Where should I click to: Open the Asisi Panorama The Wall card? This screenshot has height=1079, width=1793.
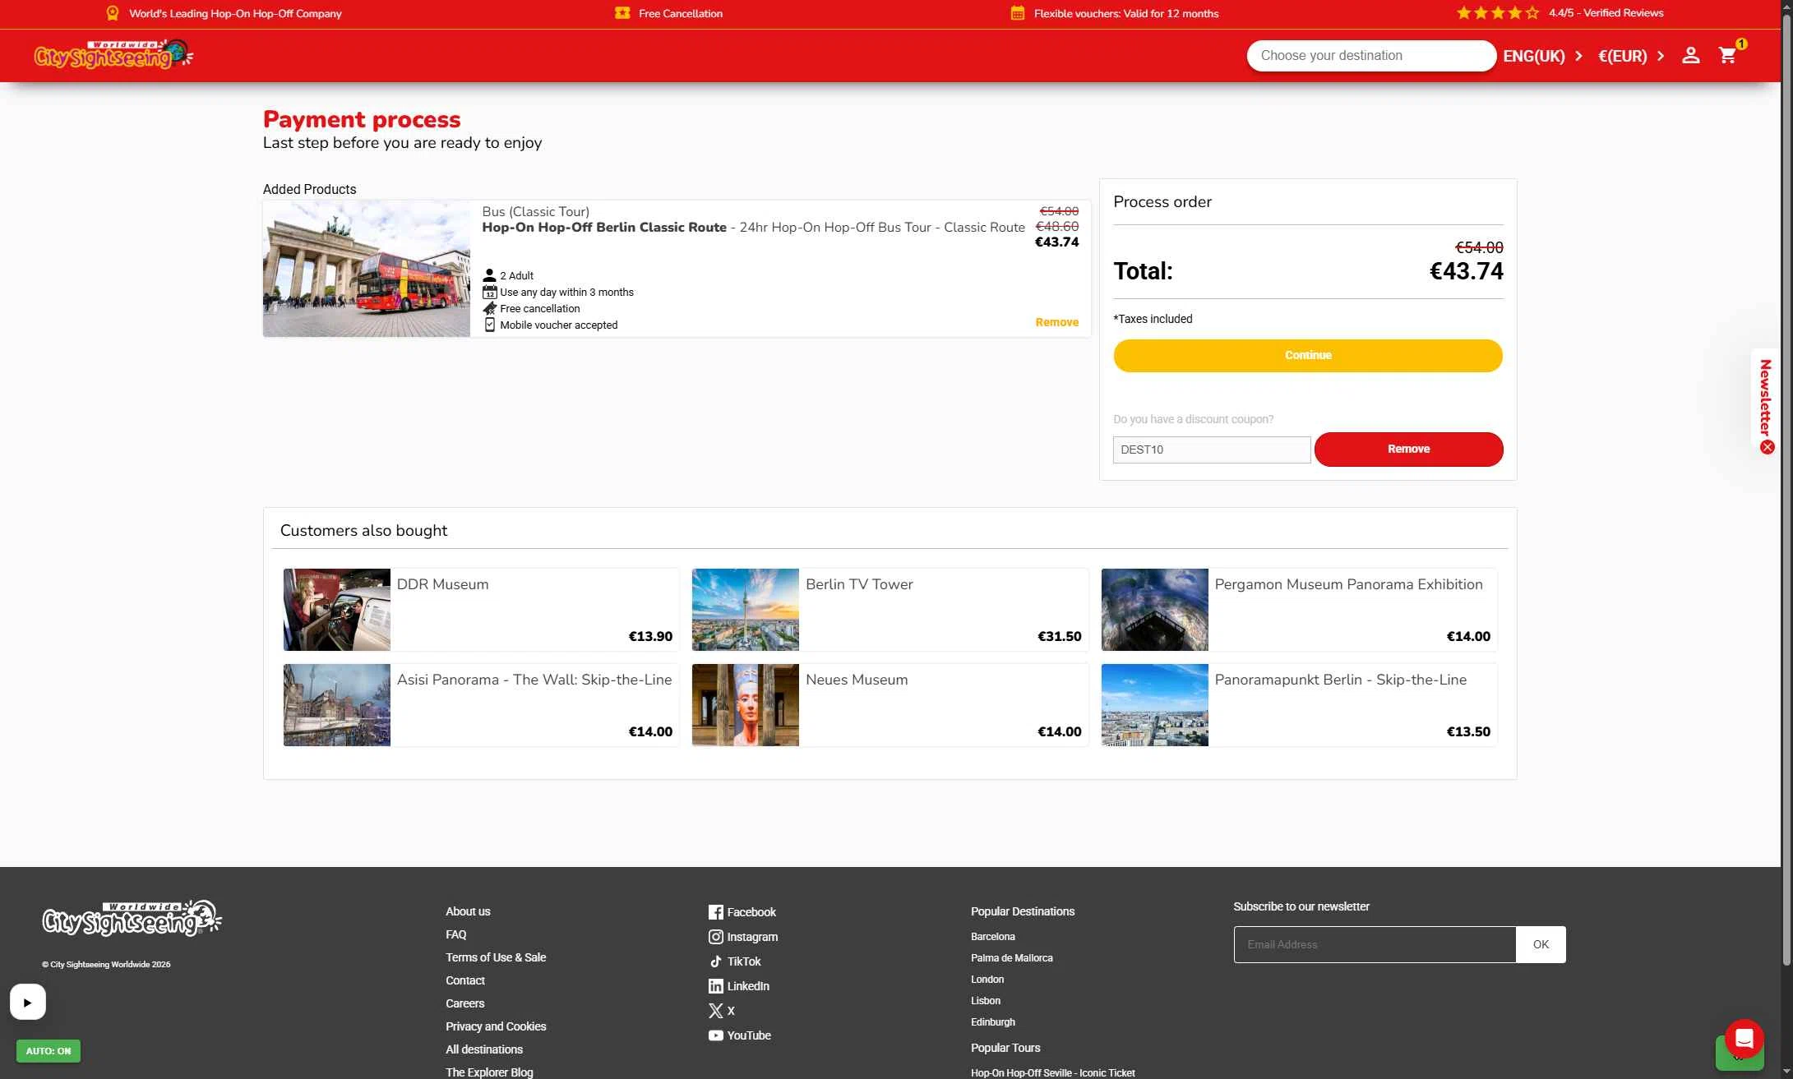(x=481, y=705)
